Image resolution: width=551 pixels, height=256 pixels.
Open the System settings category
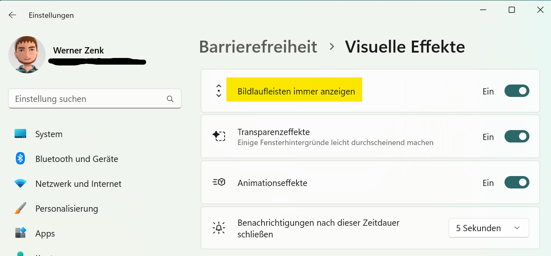click(x=49, y=134)
